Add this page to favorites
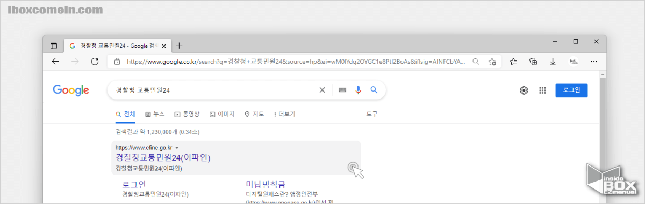Viewport: 645px width, 204px height. click(492, 62)
